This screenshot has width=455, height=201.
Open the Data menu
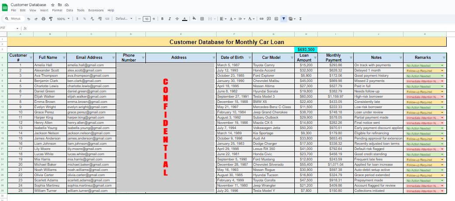(x=69, y=10)
